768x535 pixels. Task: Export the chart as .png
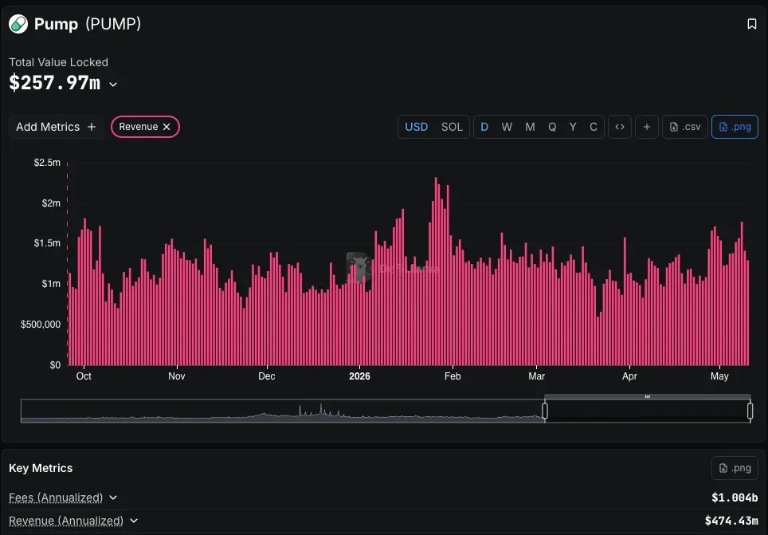point(735,127)
